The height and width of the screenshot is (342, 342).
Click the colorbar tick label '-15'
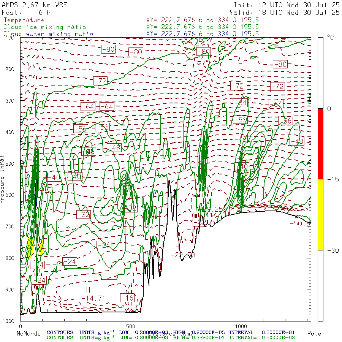tap(333, 179)
